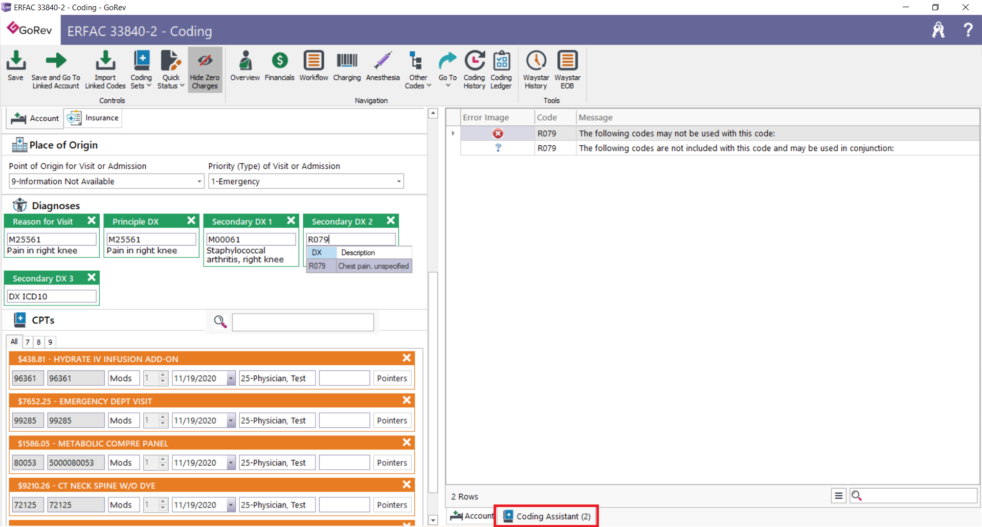
Task: Click the user keys icon in header
Action: 939,30
